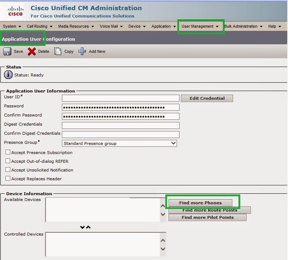Focus the Digest Credentials field
This screenshot has width=288, height=260.
point(121,125)
